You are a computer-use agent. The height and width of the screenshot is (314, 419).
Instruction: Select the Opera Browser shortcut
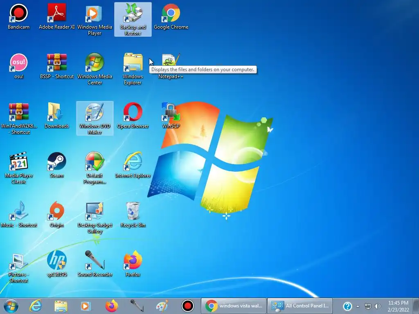point(133,115)
